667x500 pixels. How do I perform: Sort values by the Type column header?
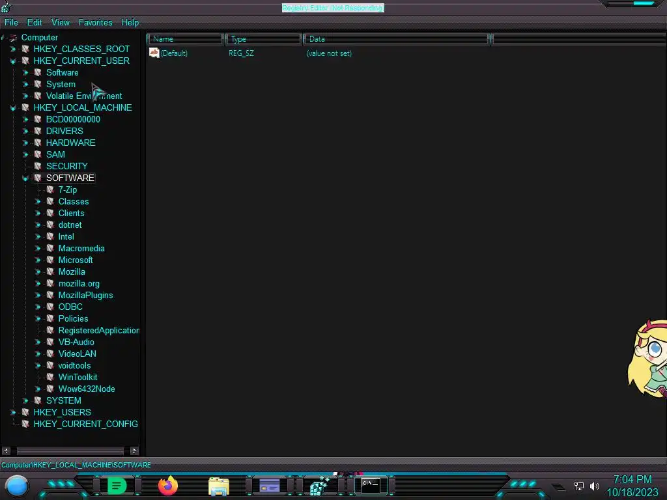click(x=264, y=39)
